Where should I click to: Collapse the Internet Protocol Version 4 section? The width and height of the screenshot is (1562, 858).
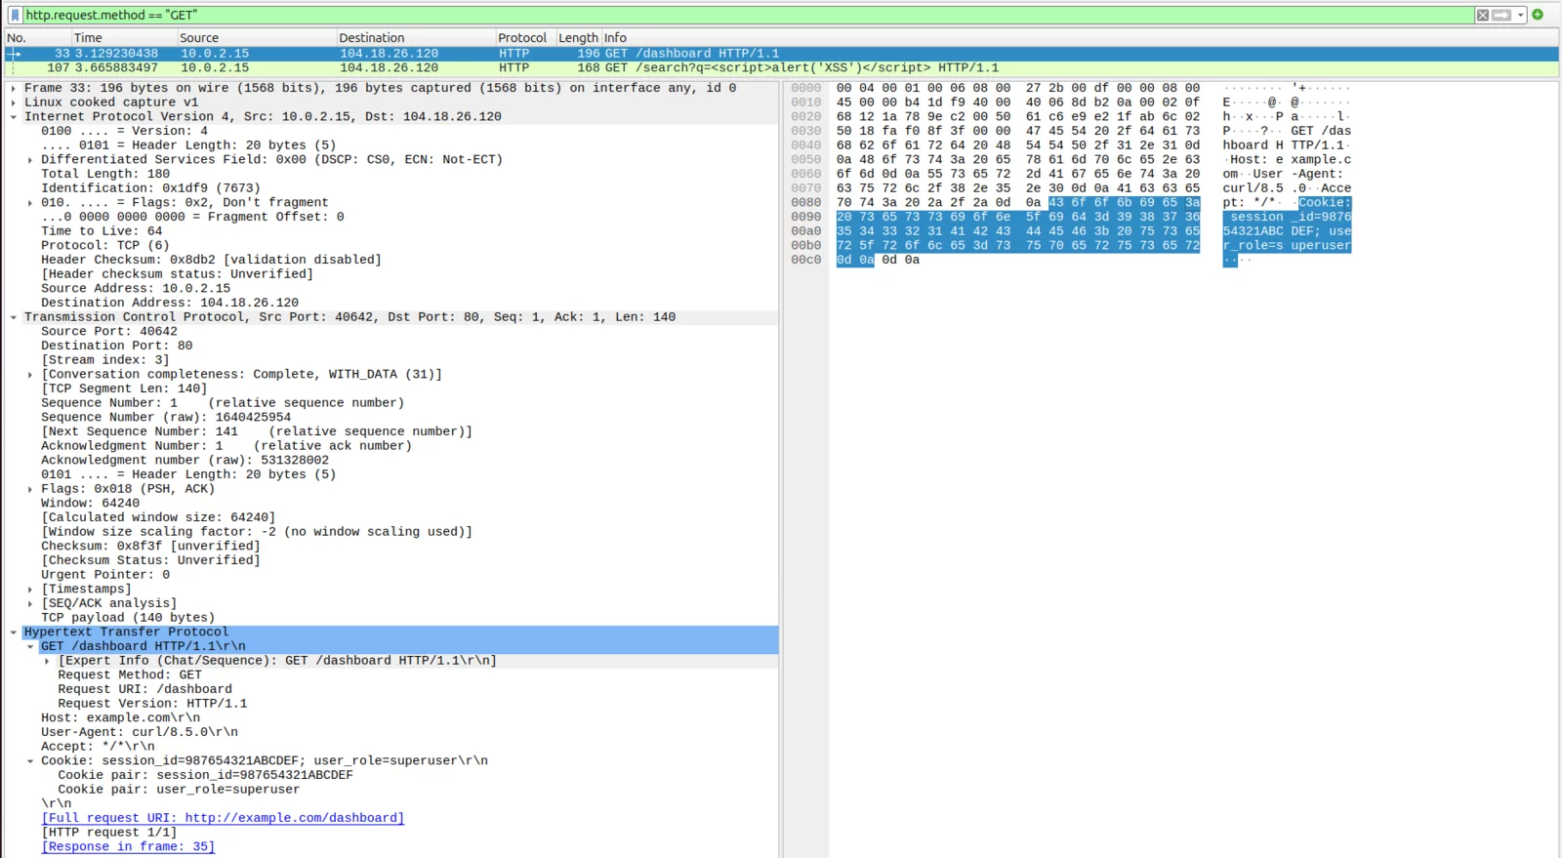14,117
